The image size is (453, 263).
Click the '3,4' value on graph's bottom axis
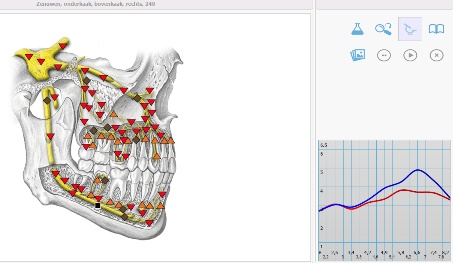click(x=351, y=252)
